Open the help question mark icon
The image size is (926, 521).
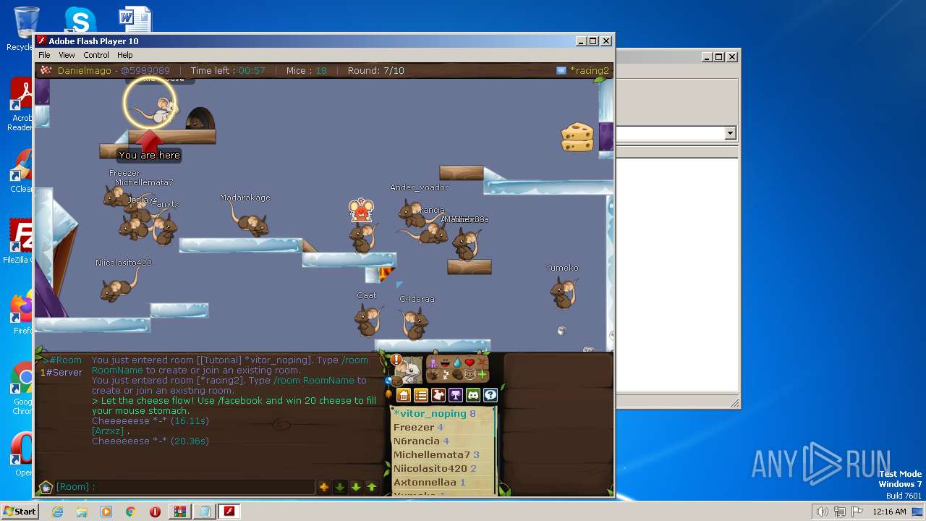click(x=490, y=395)
